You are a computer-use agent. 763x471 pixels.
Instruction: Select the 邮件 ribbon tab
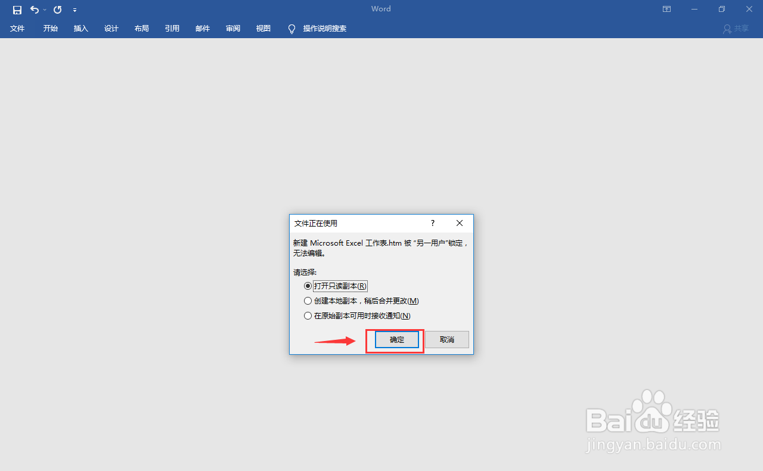[x=203, y=29]
